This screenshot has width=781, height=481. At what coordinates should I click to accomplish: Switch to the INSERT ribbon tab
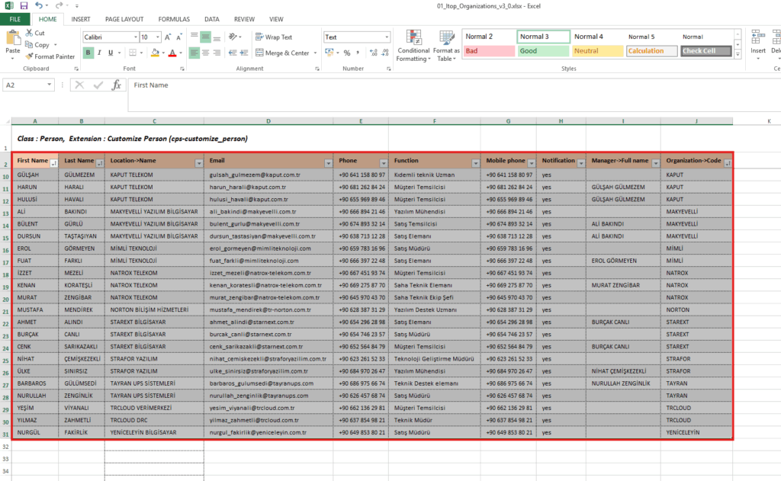point(81,19)
